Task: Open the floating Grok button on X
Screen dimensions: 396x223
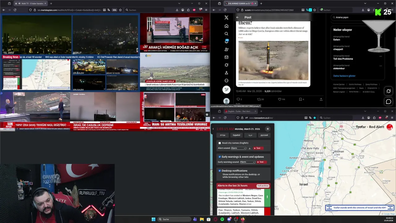Action: click(x=389, y=91)
